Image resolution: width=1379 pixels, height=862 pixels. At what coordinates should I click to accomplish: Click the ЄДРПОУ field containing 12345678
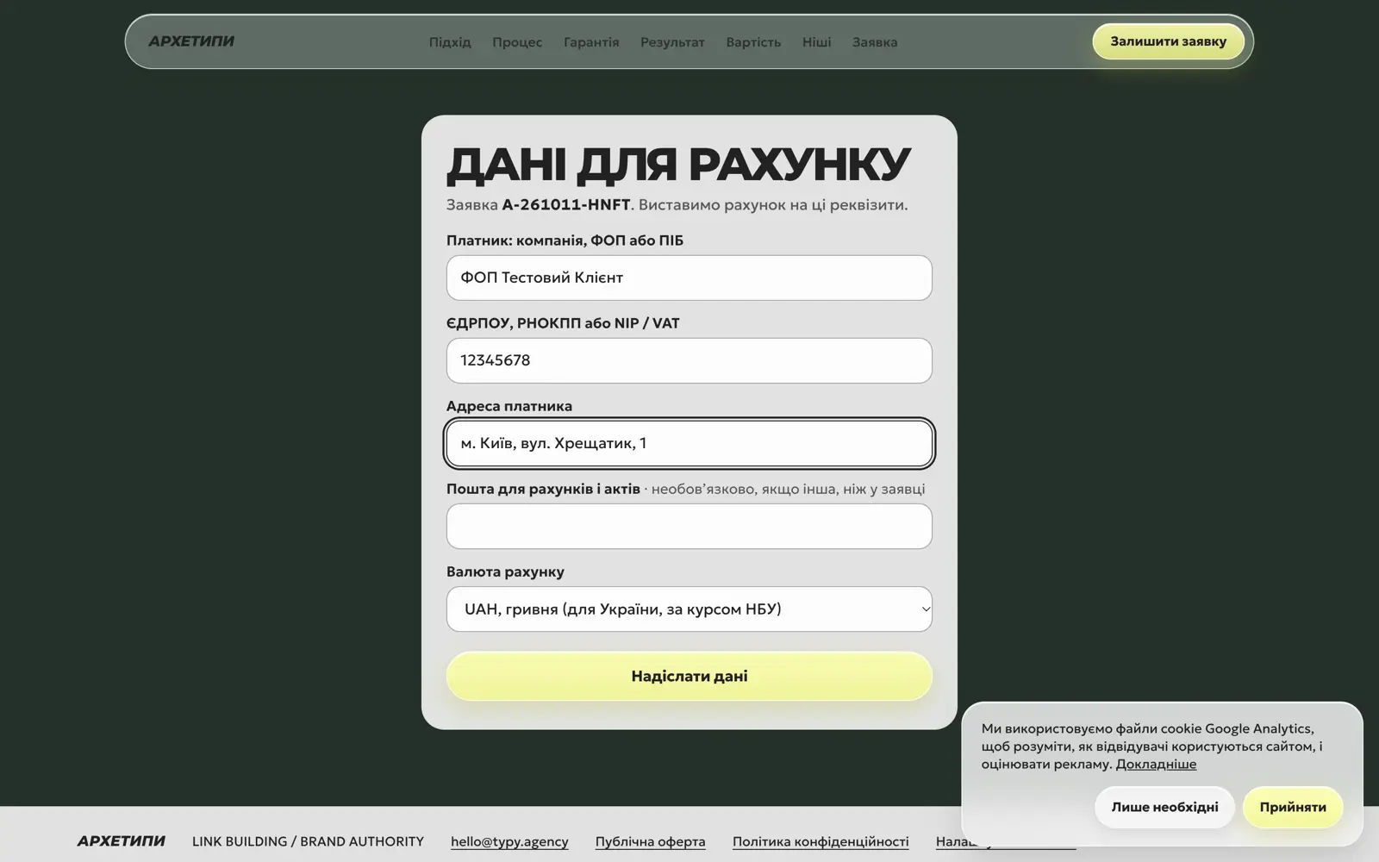tap(689, 360)
